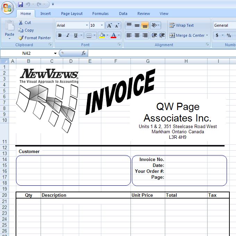
Task: Switch to the Page Layout tab
Action: [72, 14]
